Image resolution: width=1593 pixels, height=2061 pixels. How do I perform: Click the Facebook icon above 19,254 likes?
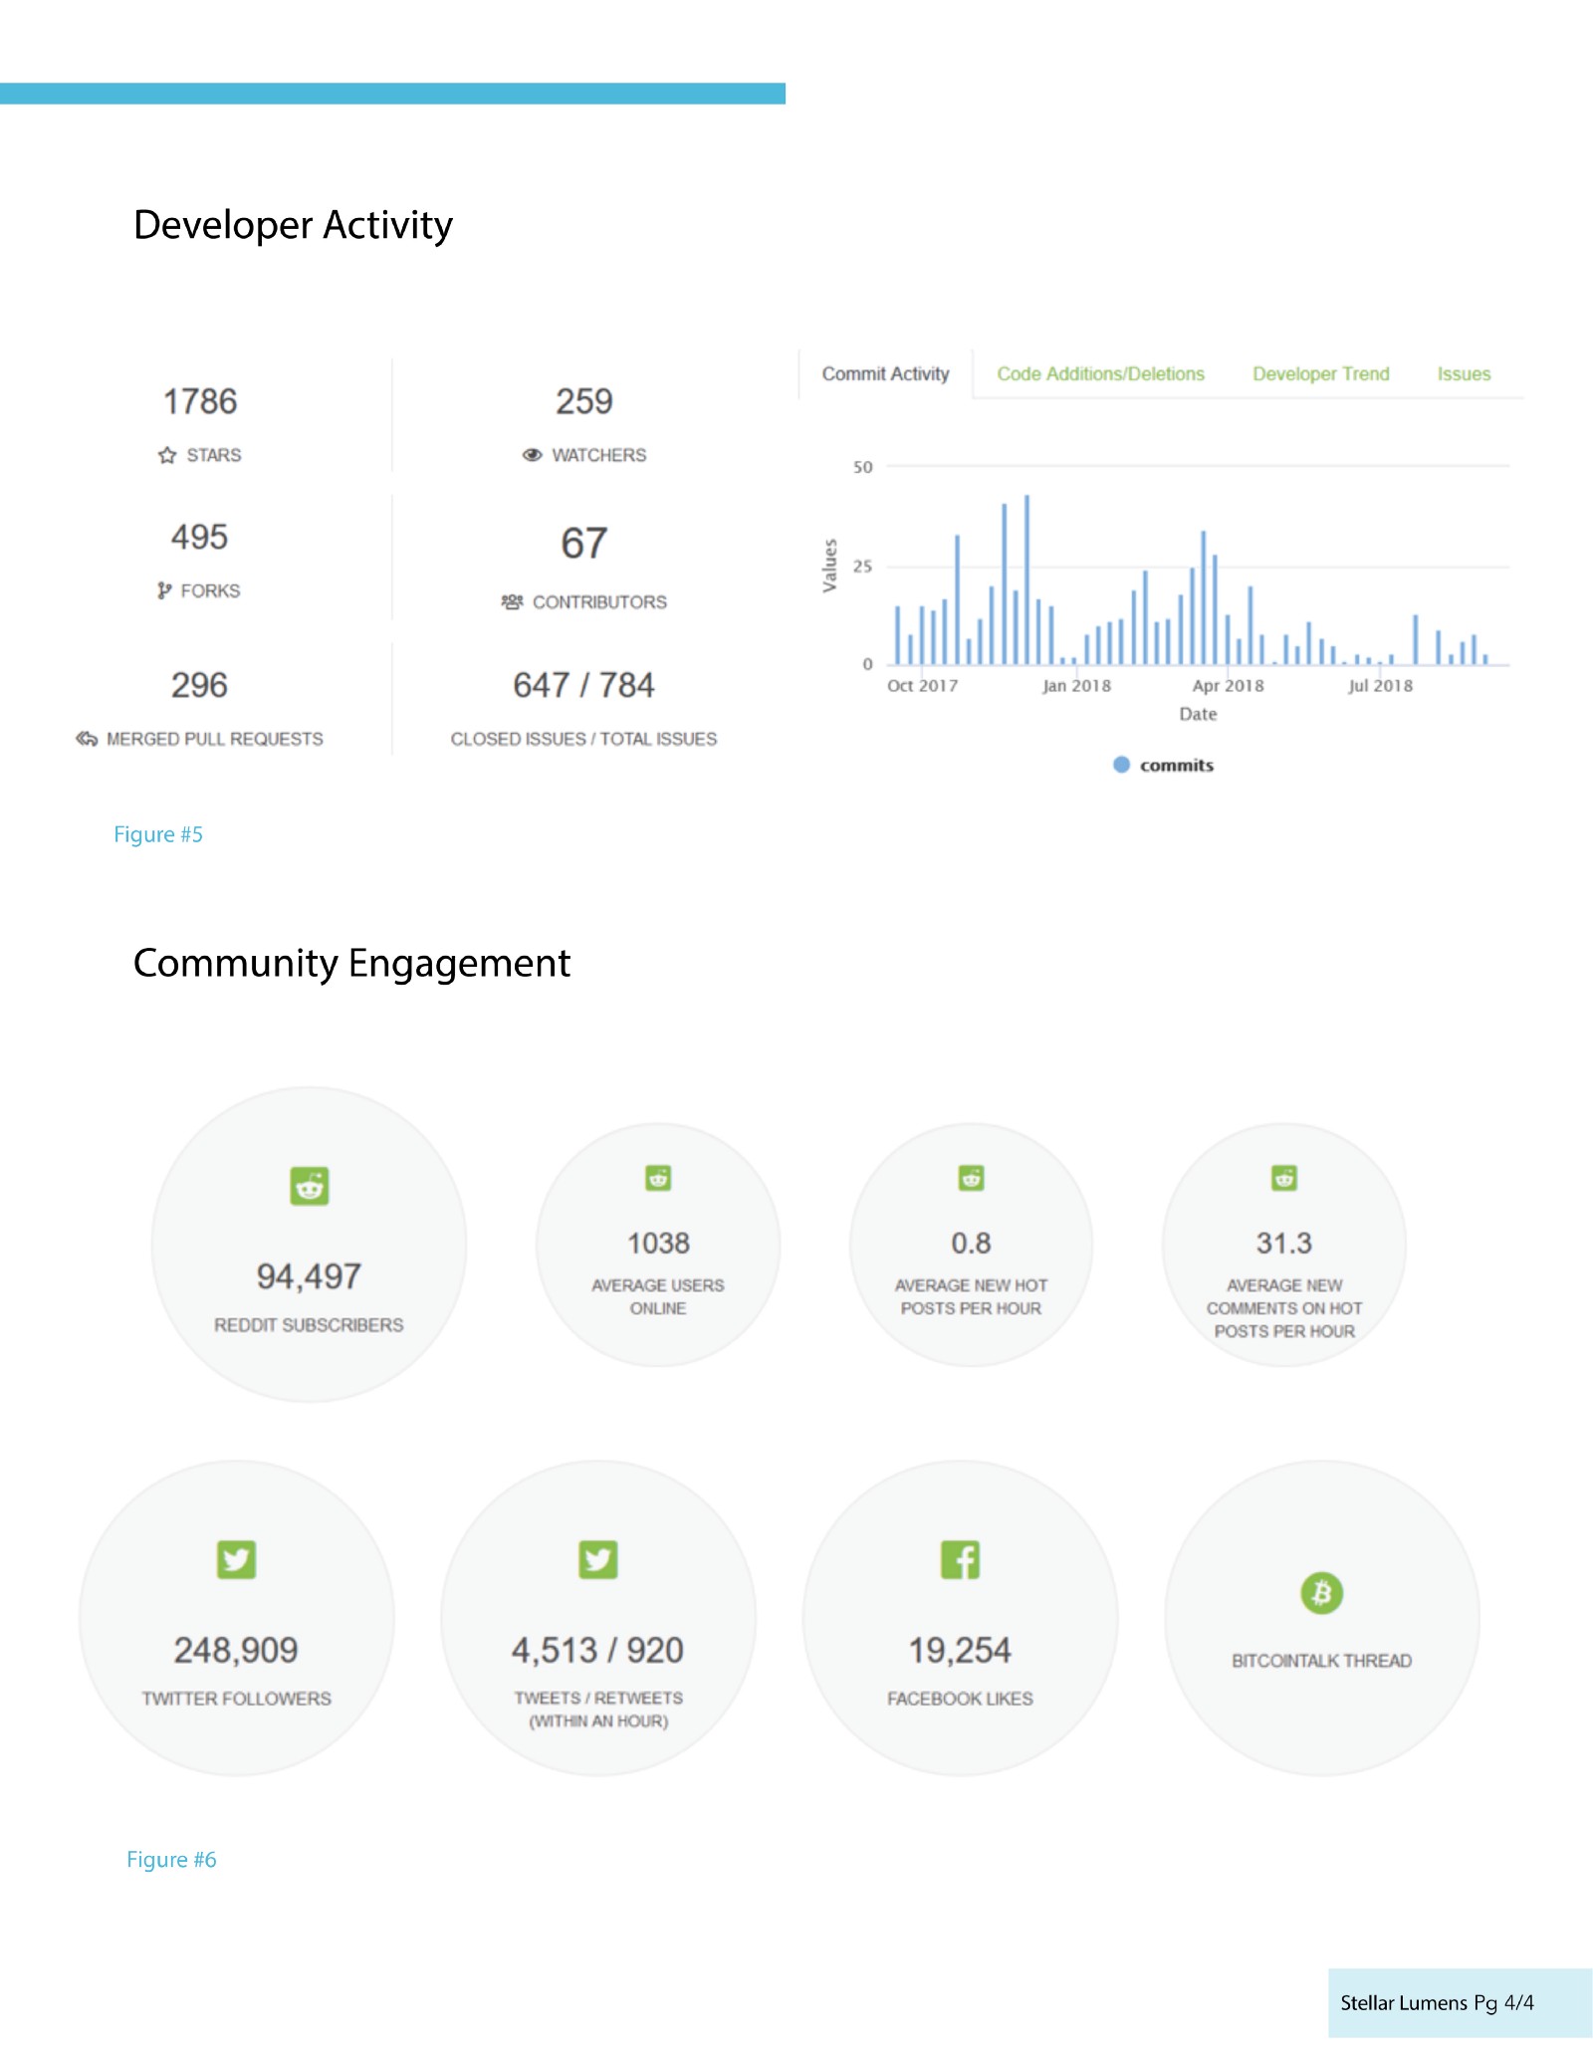[961, 1559]
